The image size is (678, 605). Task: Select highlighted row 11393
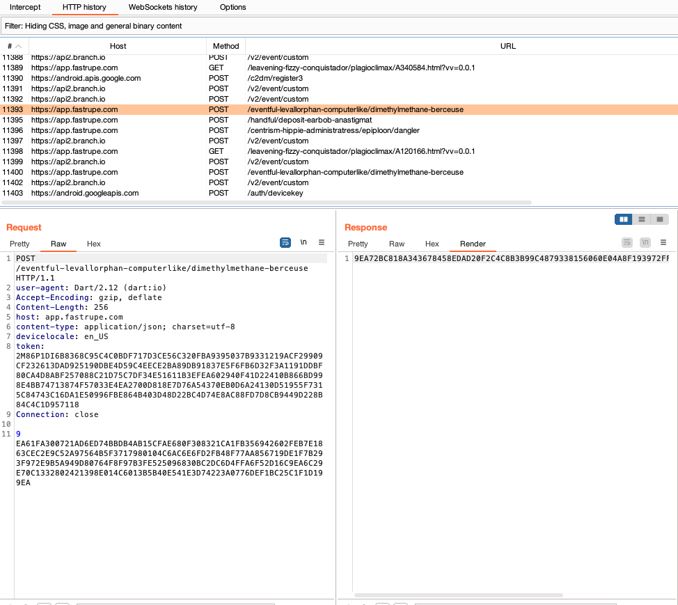point(339,109)
